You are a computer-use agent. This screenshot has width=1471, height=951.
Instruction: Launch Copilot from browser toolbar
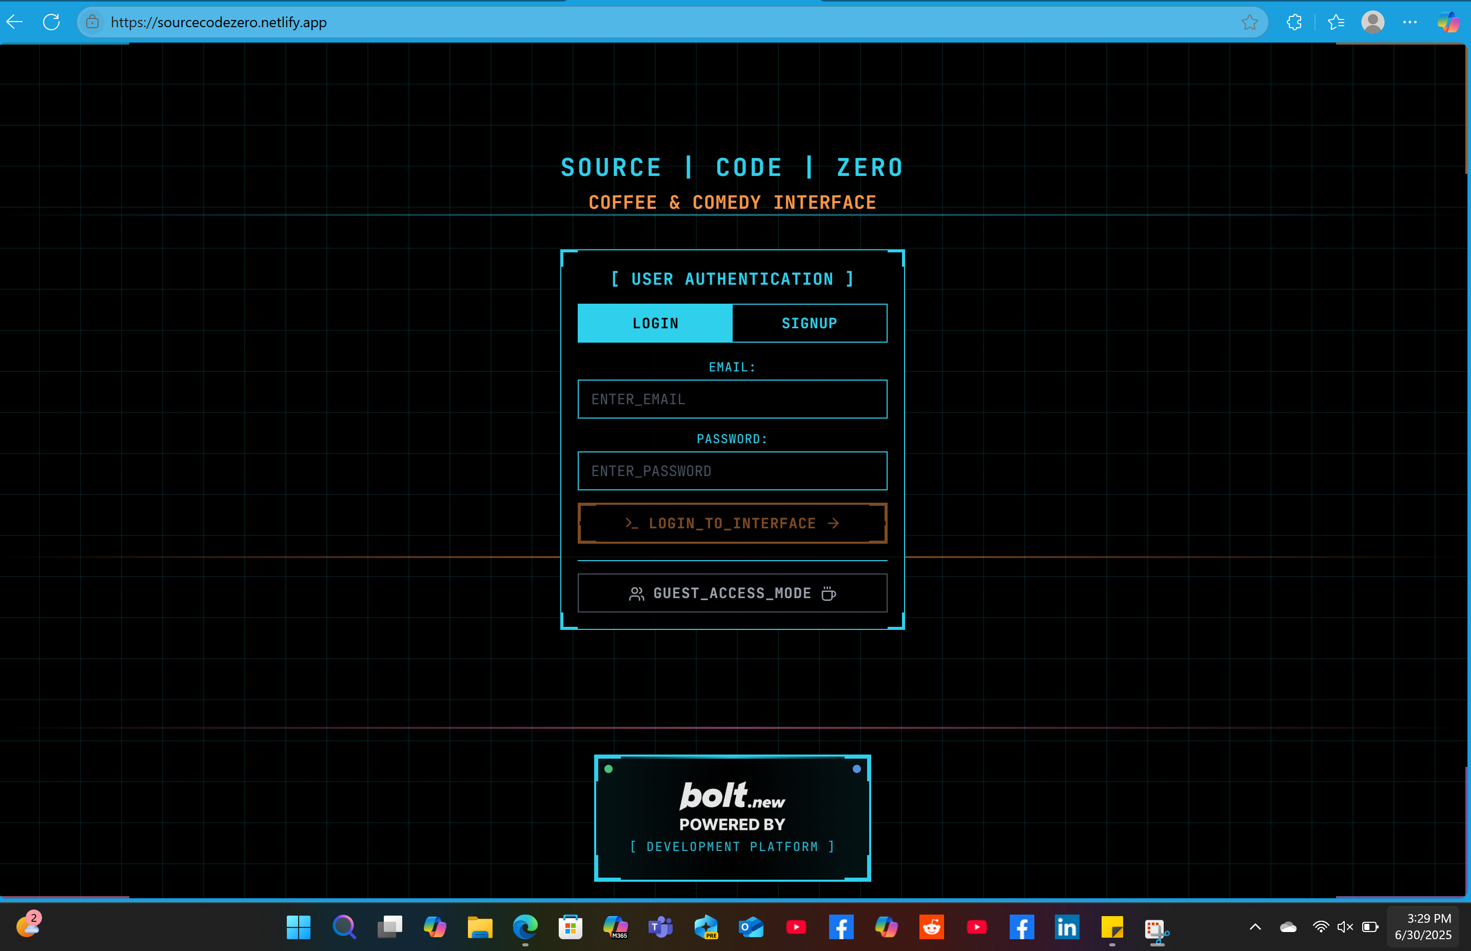1447,22
